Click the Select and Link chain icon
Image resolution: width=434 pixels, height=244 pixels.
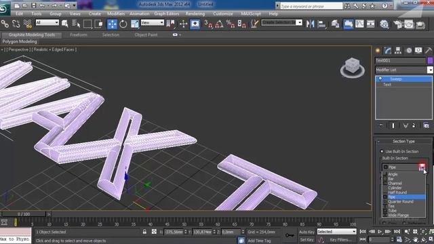(x=5, y=24)
